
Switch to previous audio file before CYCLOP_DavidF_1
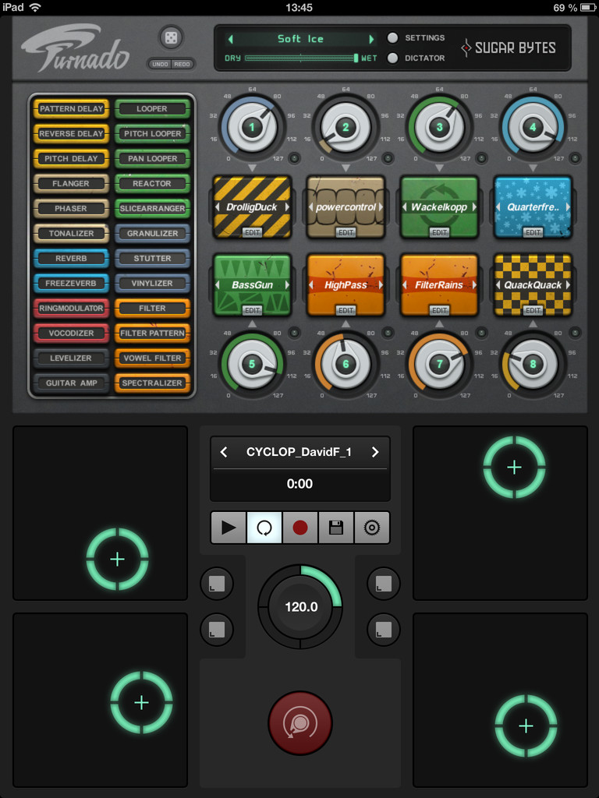[x=224, y=452]
